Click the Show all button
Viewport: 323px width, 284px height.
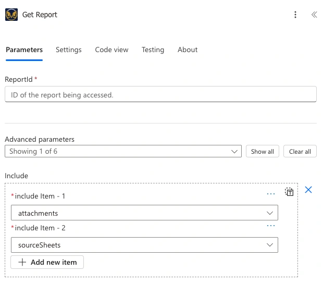point(262,151)
